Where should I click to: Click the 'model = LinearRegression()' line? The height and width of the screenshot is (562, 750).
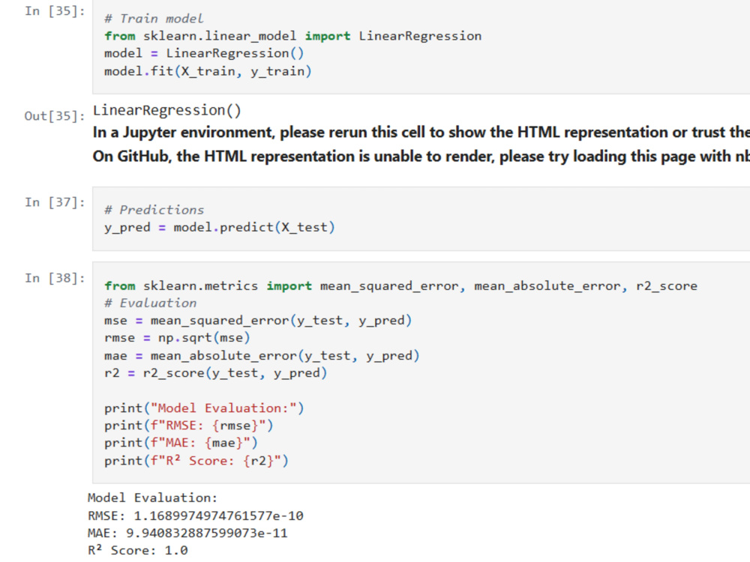(204, 53)
